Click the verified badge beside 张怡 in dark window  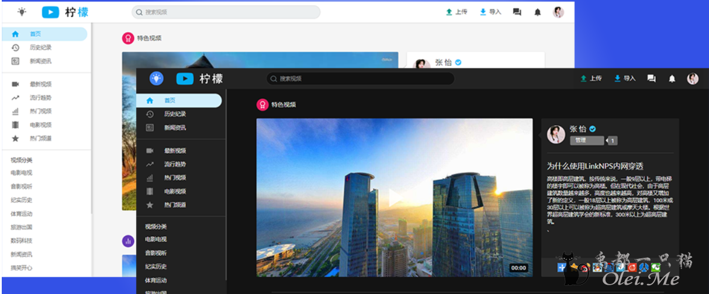(592, 129)
